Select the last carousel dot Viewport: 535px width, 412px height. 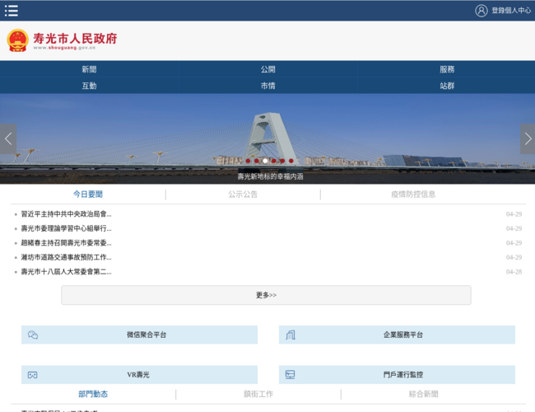tap(291, 161)
